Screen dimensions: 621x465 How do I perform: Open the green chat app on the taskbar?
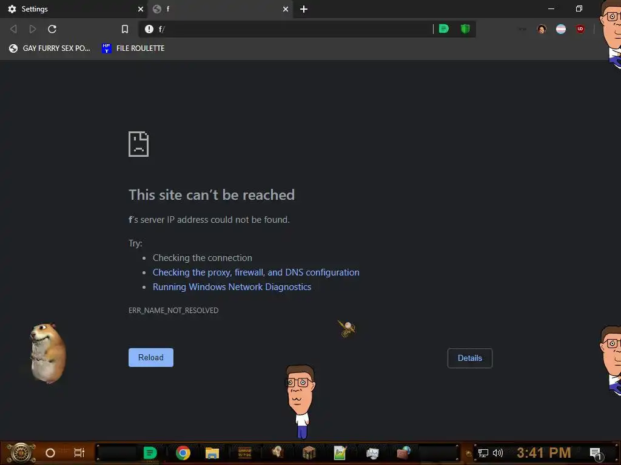click(x=150, y=453)
